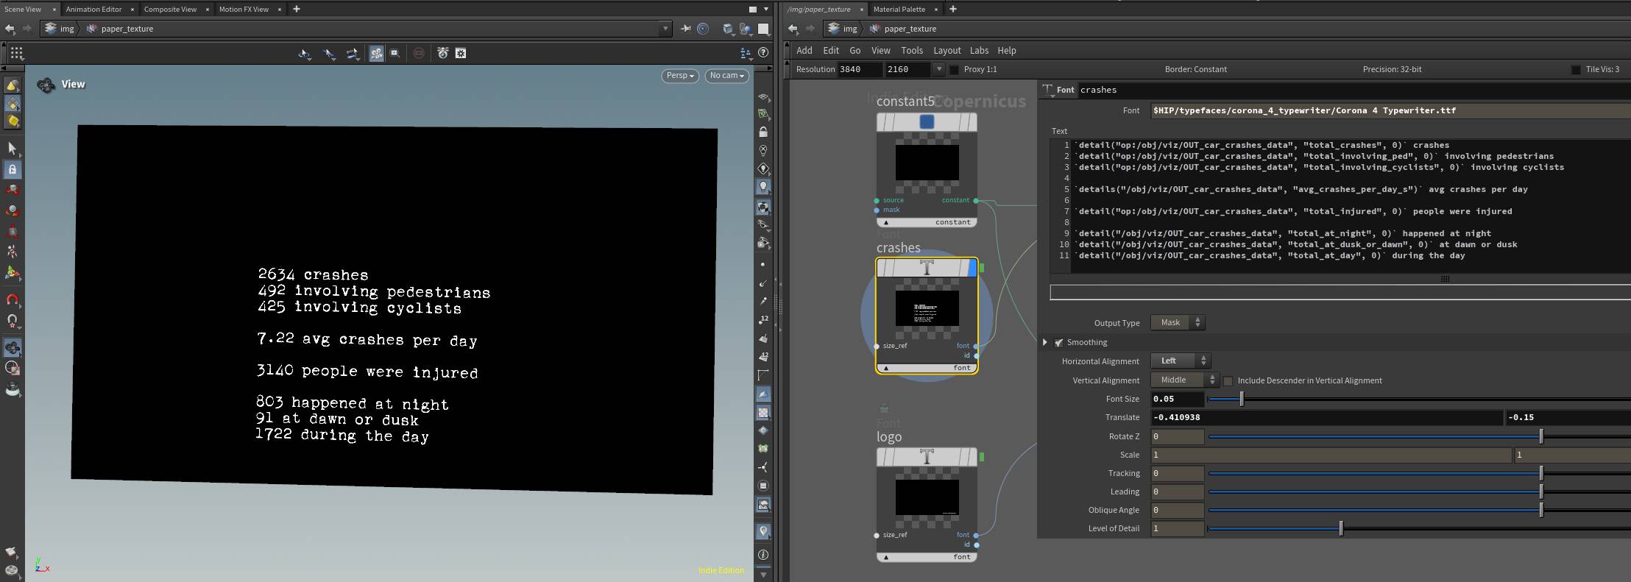1631x582 pixels.
Task: Click the T icon on crashes node
Action: point(927,269)
